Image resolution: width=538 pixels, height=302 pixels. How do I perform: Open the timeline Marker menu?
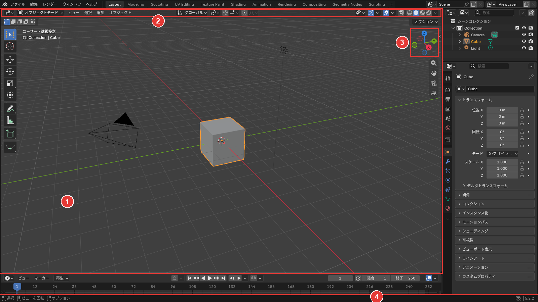click(42, 278)
